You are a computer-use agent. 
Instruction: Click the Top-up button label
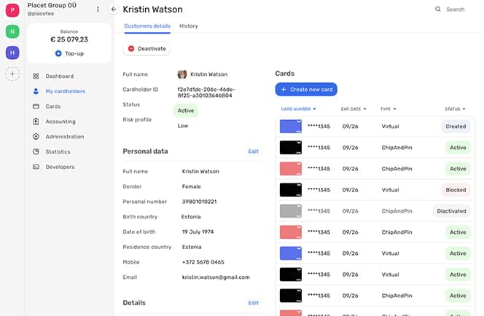point(74,53)
